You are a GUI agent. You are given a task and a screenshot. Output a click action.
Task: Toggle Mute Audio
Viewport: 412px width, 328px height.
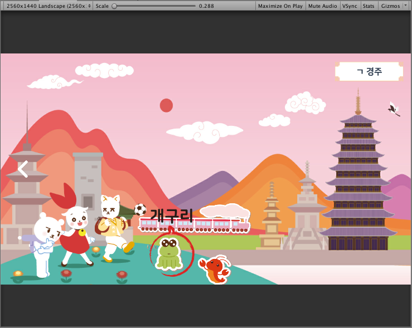(x=322, y=6)
